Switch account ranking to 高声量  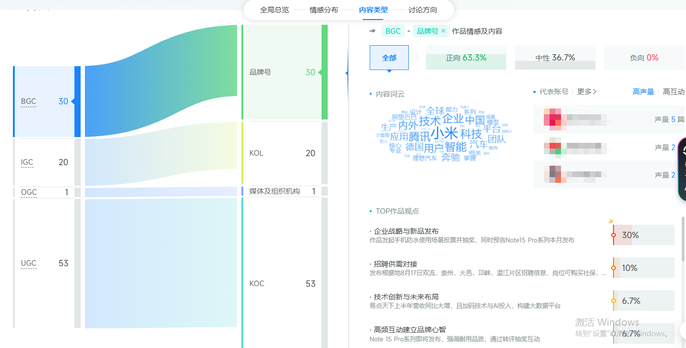[x=644, y=91]
